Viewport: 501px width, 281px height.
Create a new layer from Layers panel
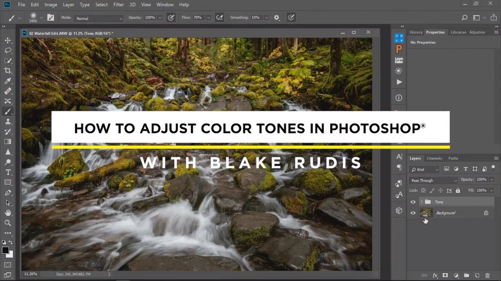tap(477, 276)
